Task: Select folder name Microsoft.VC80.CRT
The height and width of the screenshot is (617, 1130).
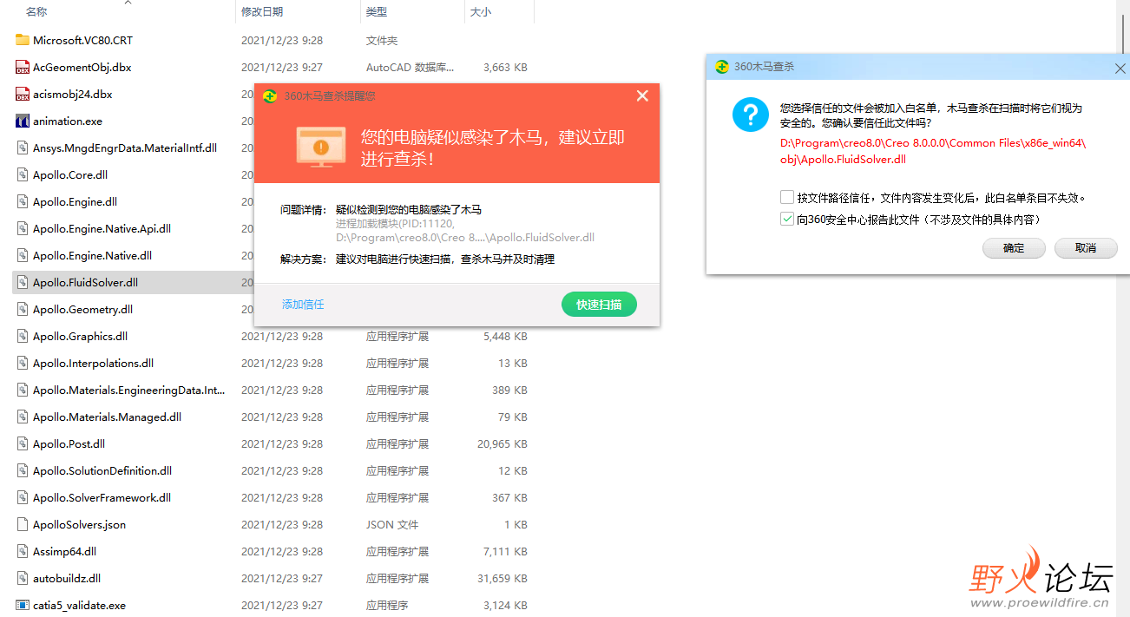Action: (x=82, y=40)
